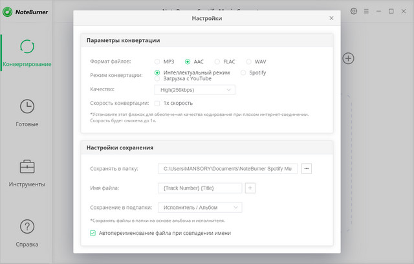Click the circled plus add icon
The width and height of the screenshot is (414, 264).
point(348,59)
